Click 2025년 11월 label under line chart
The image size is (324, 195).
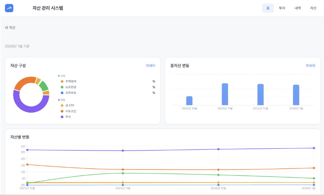[x=123, y=188]
